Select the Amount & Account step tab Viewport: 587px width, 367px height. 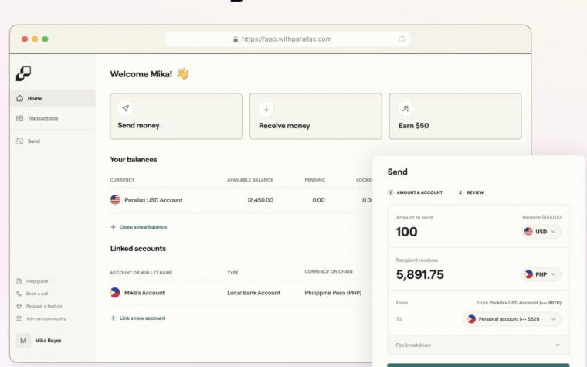(x=416, y=192)
